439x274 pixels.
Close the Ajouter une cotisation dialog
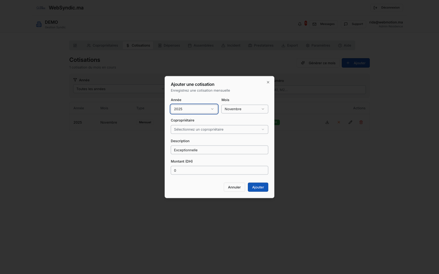click(268, 82)
